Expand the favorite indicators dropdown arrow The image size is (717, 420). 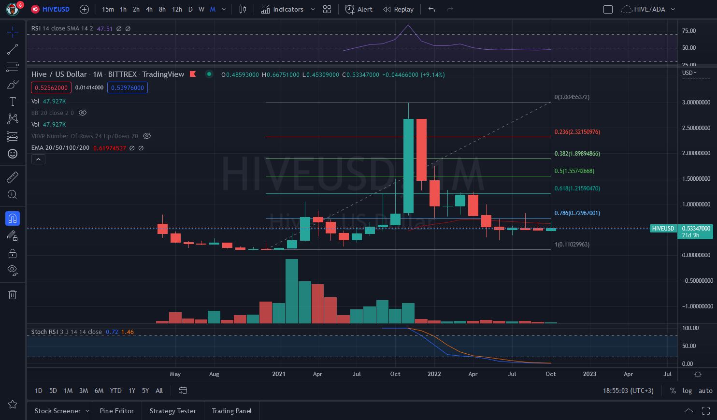[x=313, y=9]
